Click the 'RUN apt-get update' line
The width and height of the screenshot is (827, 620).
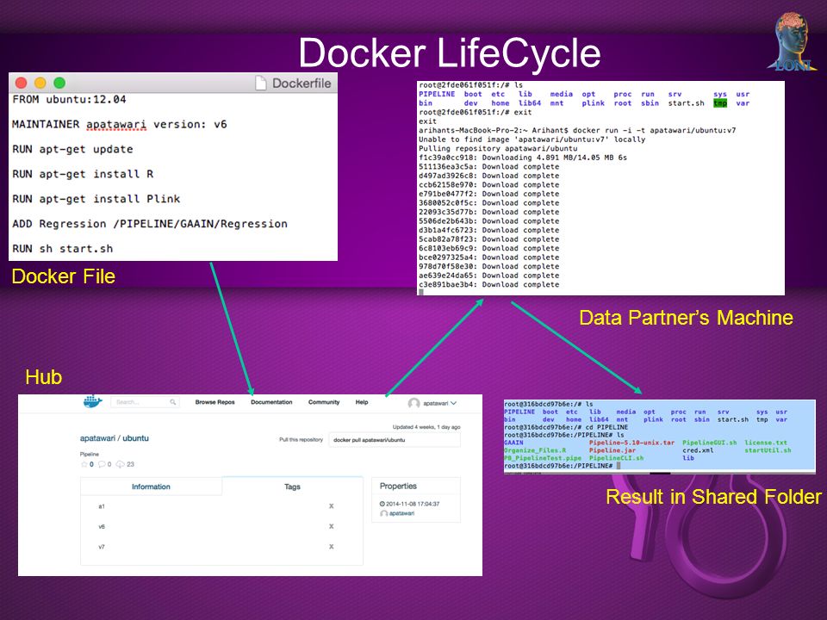tap(72, 149)
